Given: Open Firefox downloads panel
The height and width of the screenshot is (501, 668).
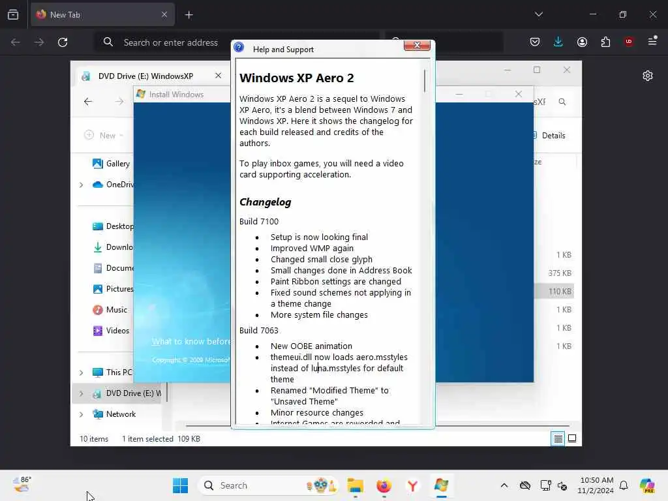Looking at the screenshot, I should click(558, 42).
